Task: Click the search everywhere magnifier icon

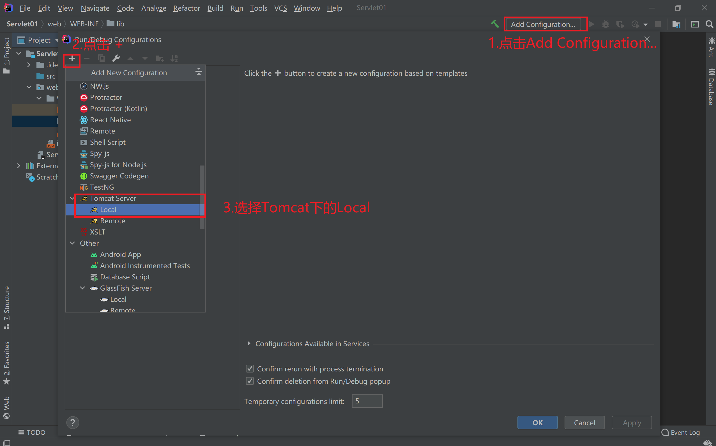Action: pyautogui.click(x=709, y=24)
